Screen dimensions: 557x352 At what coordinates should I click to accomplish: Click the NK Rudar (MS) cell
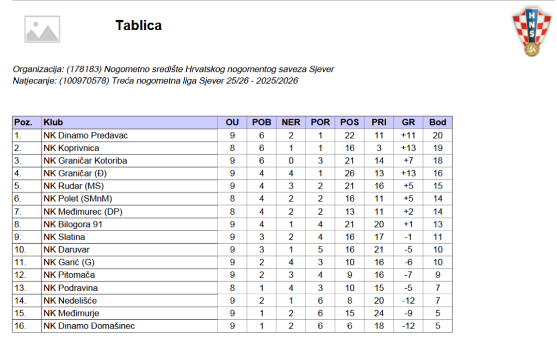point(72,186)
